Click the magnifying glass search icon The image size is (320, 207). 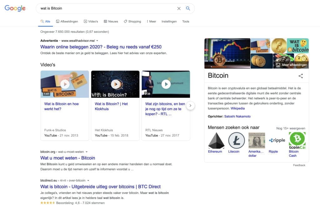188,8
